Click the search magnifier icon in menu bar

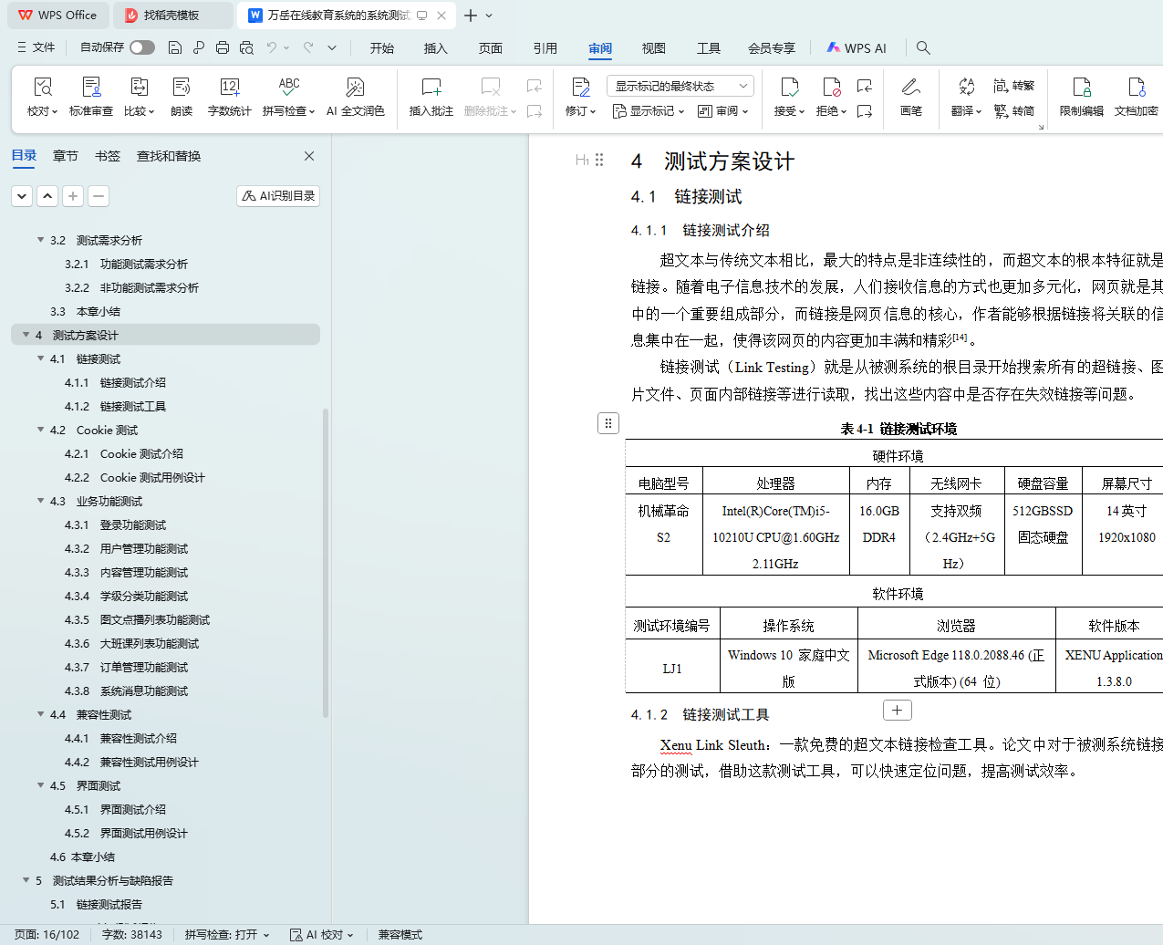tap(923, 47)
